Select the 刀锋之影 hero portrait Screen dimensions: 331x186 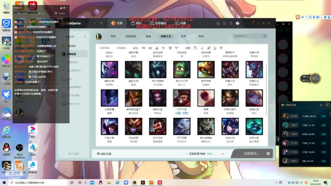tap(109, 126)
